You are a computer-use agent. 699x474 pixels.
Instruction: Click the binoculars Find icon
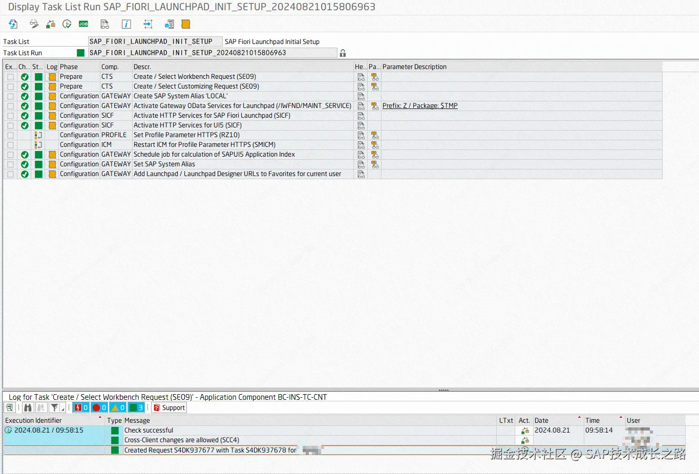tap(28, 407)
